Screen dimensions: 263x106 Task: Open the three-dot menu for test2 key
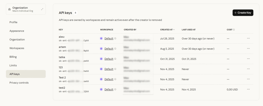[x=248, y=89]
